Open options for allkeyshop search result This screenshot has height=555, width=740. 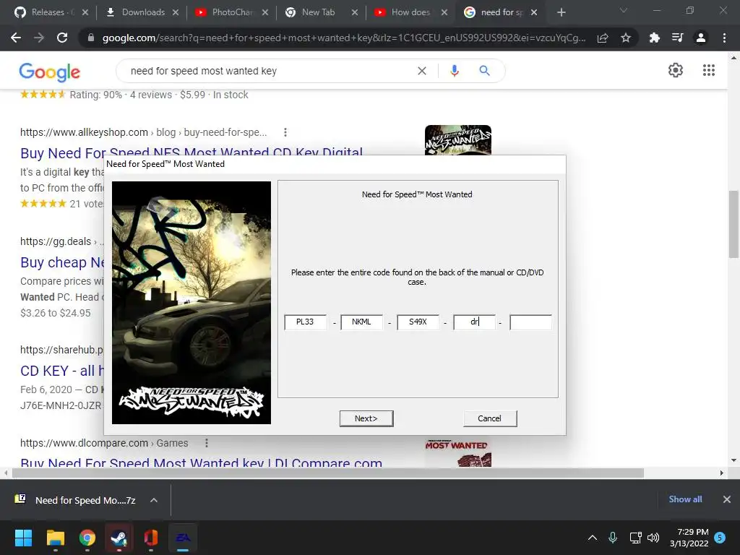click(x=285, y=133)
